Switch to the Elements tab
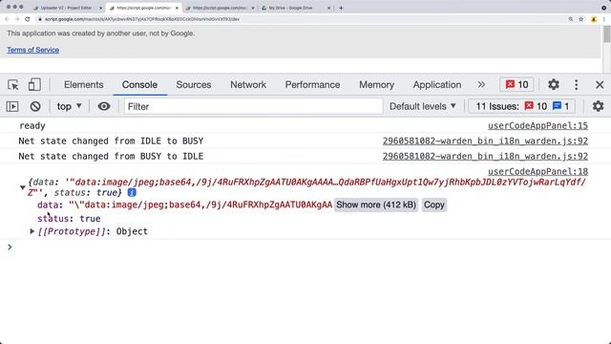 (x=84, y=85)
